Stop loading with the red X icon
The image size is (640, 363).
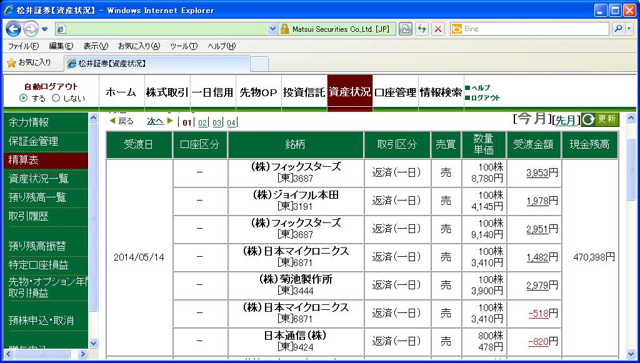pyautogui.click(x=438, y=29)
